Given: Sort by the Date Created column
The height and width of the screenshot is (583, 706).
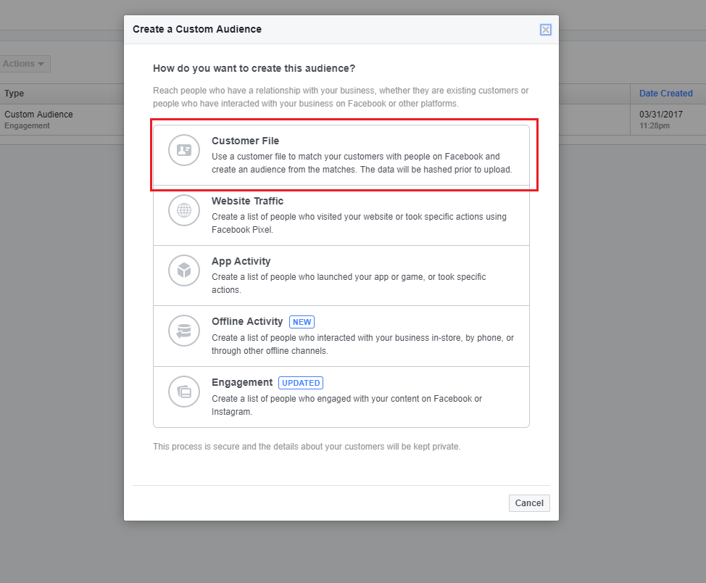Looking at the screenshot, I should coord(665,94).
